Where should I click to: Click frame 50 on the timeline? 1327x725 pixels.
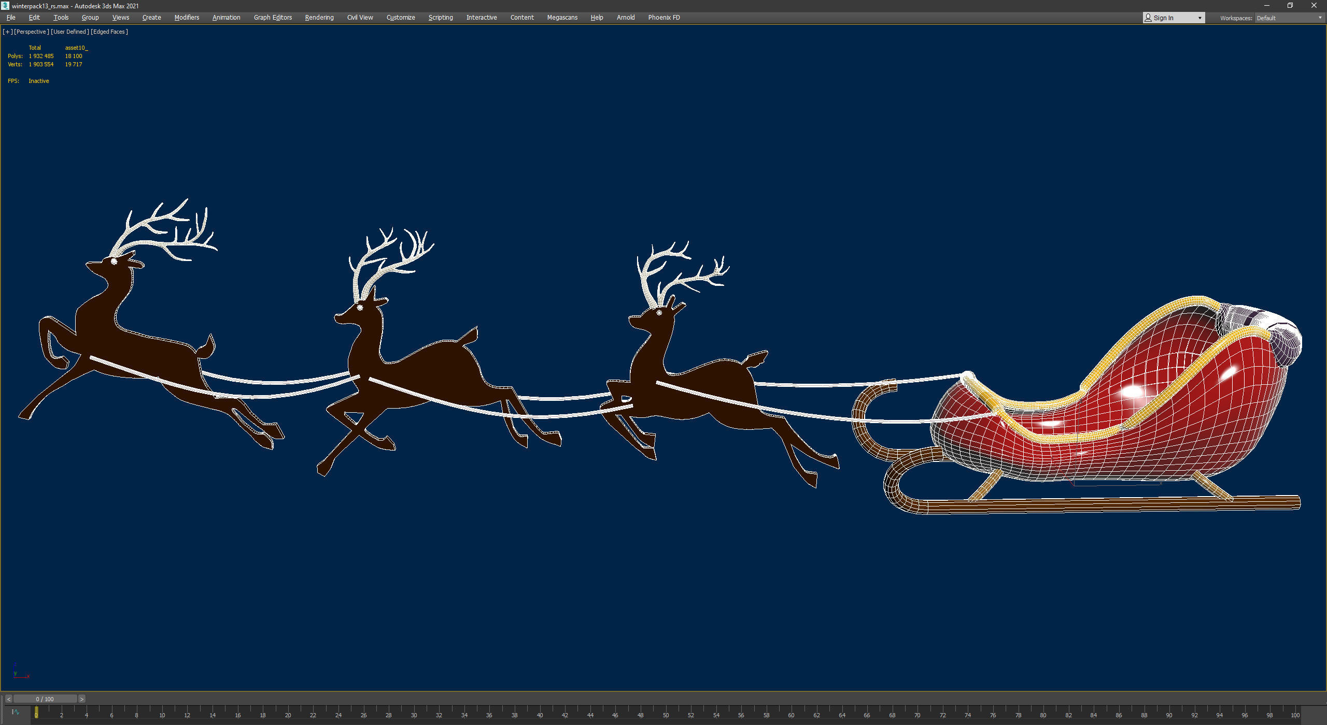click(666, 715)
